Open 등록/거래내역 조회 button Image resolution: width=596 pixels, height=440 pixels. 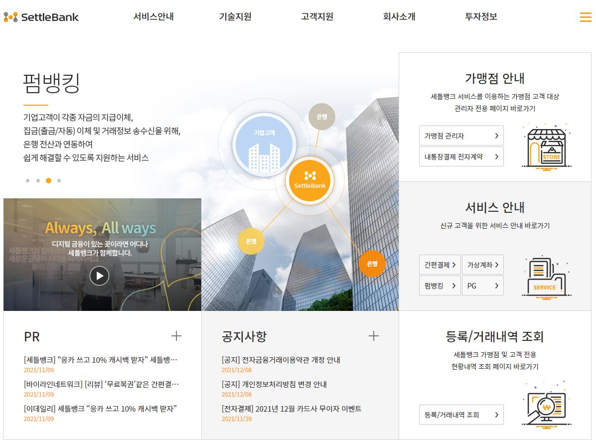pos(461,415)
